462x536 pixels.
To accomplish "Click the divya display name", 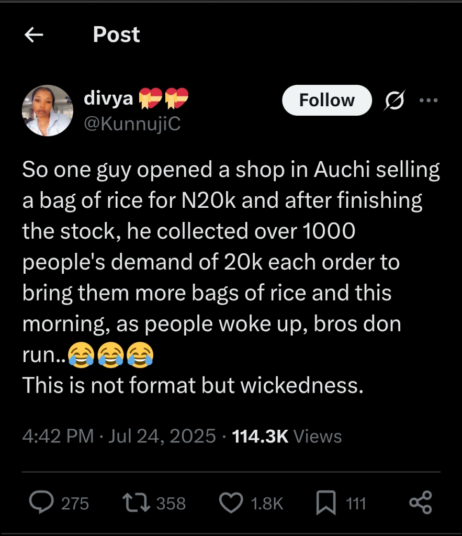I will point(109,98).
